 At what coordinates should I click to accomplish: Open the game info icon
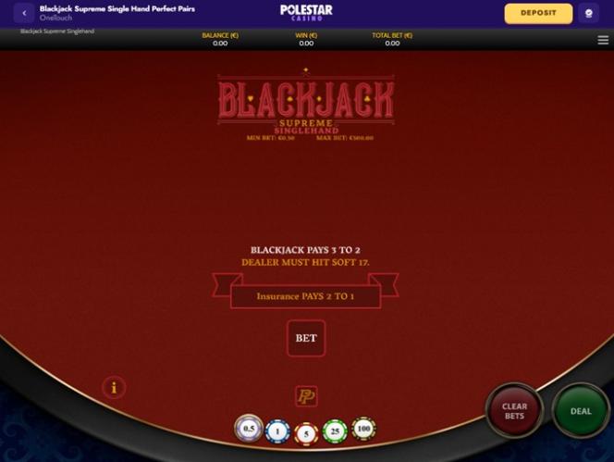tap(114, 388)
